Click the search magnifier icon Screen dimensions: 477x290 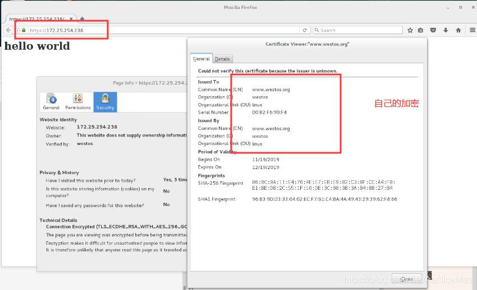pyautogui.click(x=317, y=30)
